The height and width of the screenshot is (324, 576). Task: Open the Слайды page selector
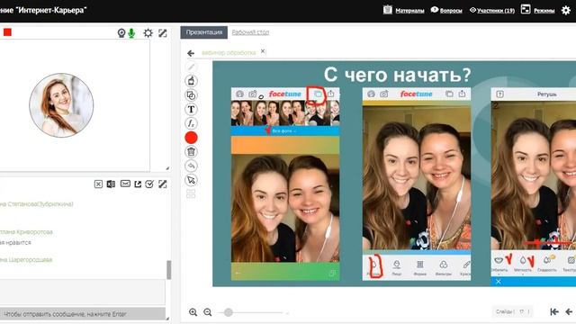coord(512,311)
